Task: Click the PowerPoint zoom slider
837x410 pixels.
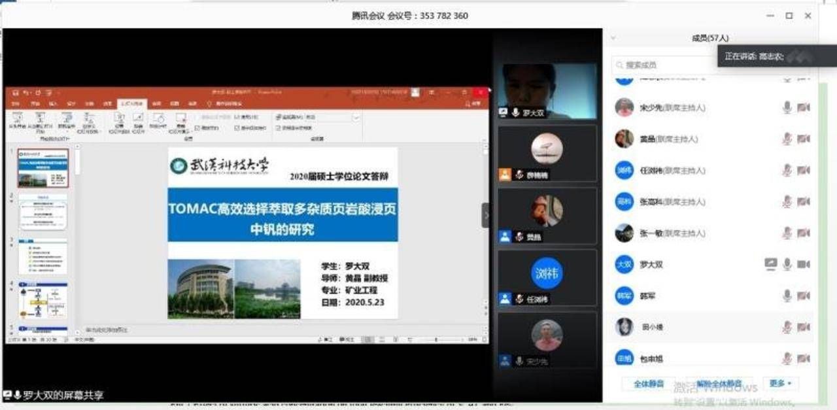Action: (436, 339)
